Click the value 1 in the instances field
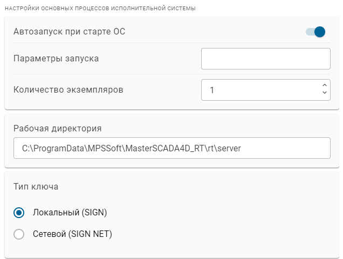 [212, 90]
